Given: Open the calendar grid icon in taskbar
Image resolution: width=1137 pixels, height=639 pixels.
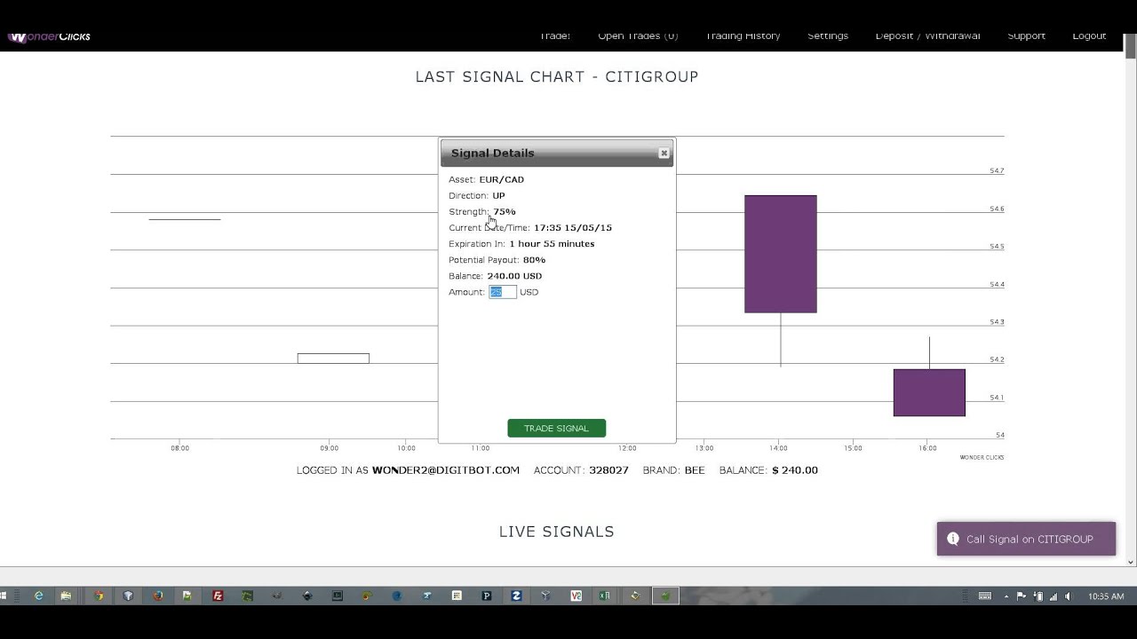Looking at the screenshot, I should point(457,596).
